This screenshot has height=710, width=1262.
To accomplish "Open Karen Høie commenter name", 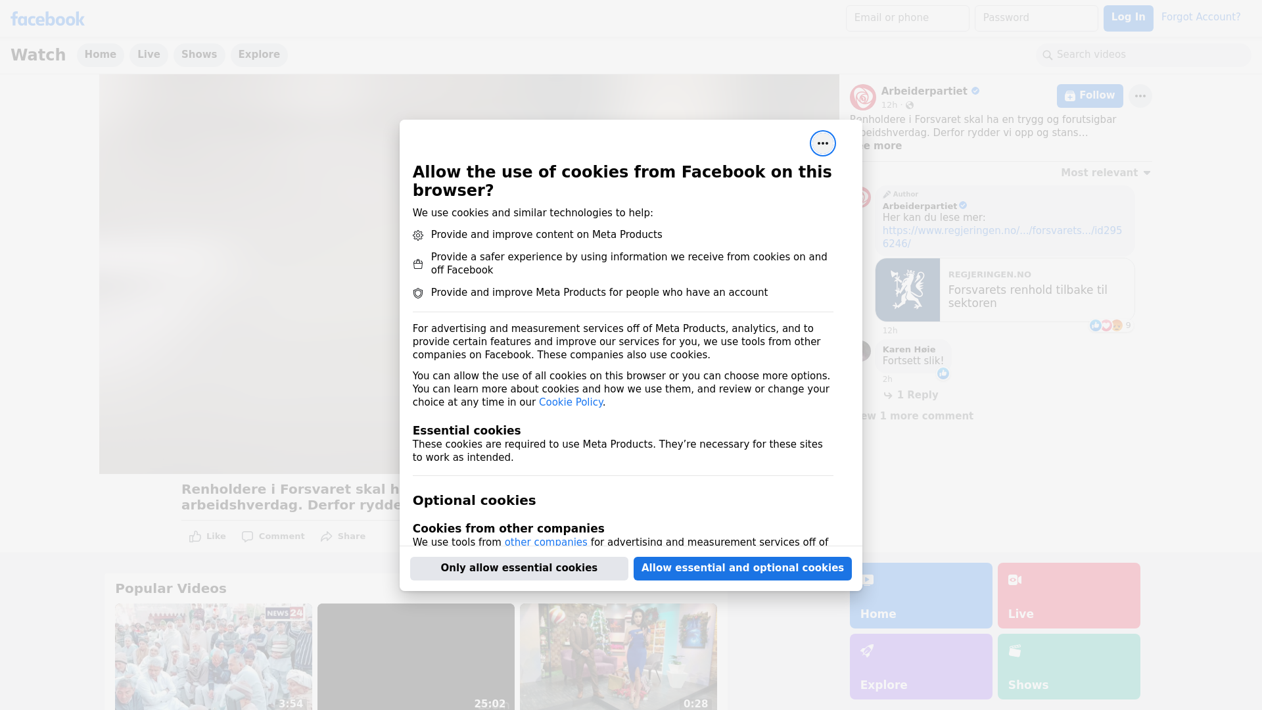I will (x=908, y=350).
